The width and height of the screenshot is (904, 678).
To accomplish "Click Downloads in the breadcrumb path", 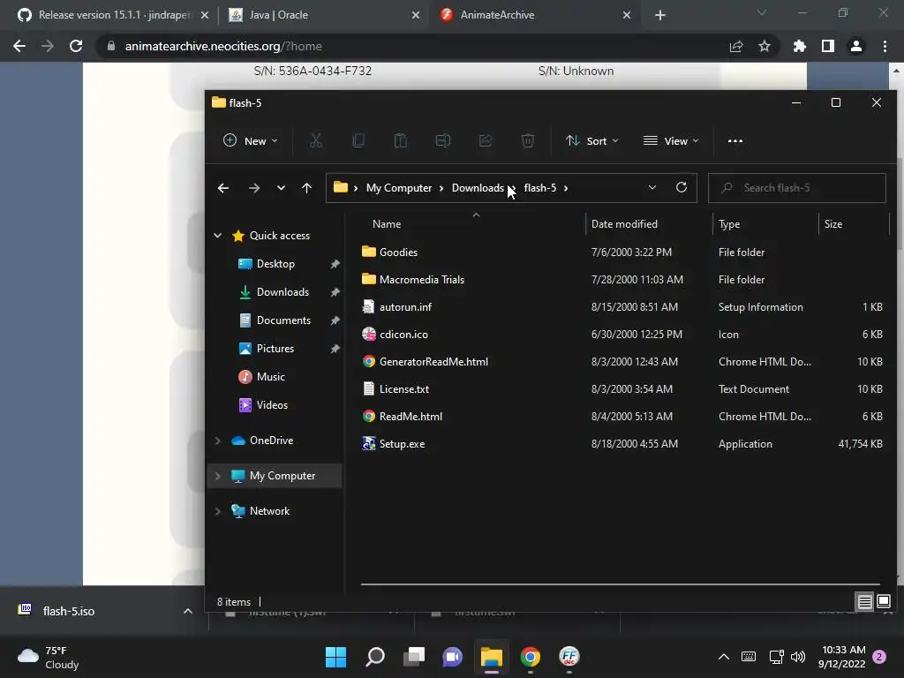I will (478, 188).
